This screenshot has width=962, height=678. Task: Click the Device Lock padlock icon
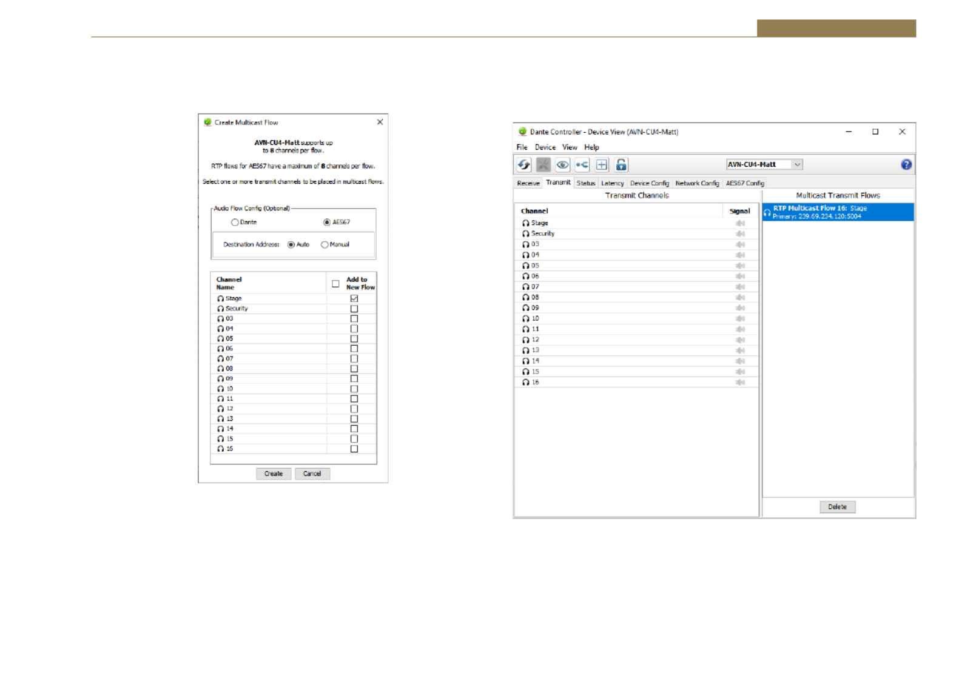click(621, 164)
